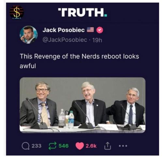Screen dimensions: 163x159
Task: Open the poster's circular profile avatar
Action: pyautogui.click(x=29, y=35)
